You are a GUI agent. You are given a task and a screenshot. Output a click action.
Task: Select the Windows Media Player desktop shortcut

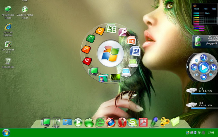tap(25, 13)
